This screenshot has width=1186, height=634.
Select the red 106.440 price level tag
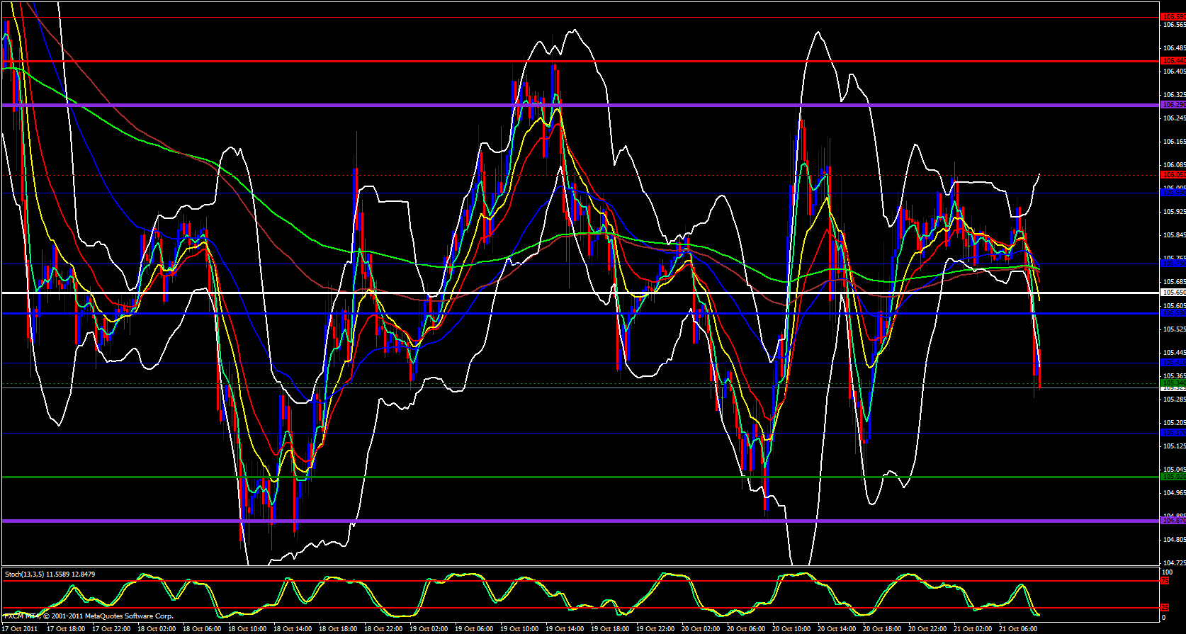pos(1174,61)
